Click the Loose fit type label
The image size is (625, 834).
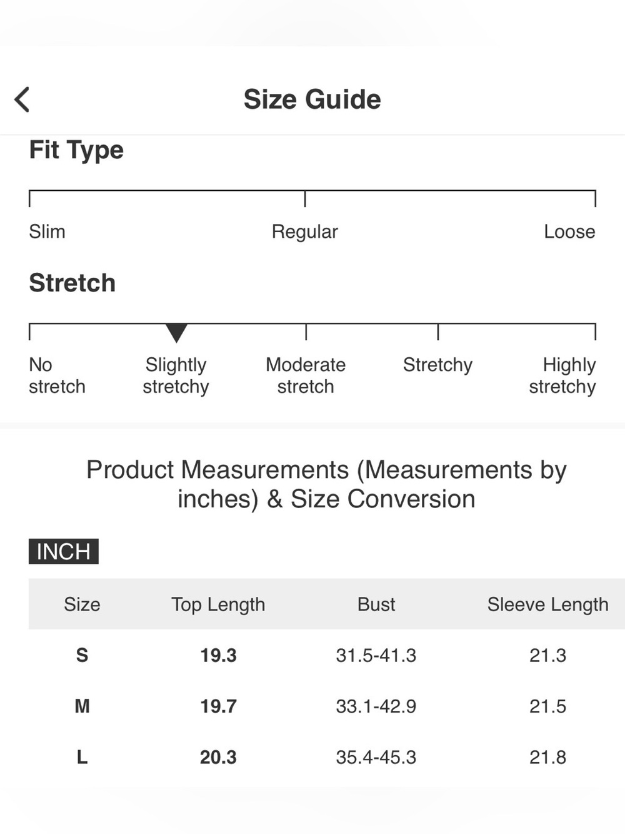[569, 231]
